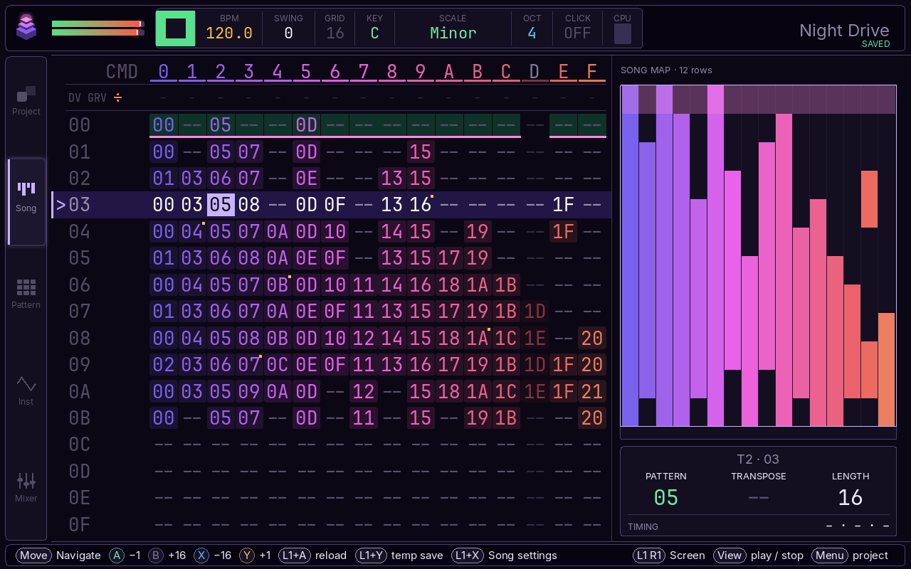This screenshot has width=911, height=569.
Task: Toggle the CLICK metronome OFF value
Action: 578,33
